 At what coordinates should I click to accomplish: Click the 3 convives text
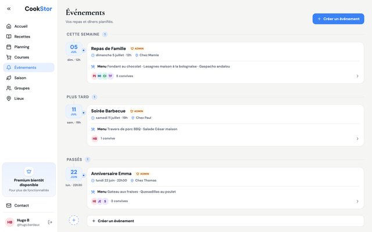(x=119, y=201)
